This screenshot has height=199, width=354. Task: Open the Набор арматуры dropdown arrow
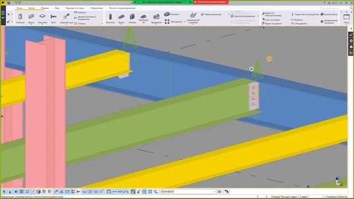tap(229, 14)
